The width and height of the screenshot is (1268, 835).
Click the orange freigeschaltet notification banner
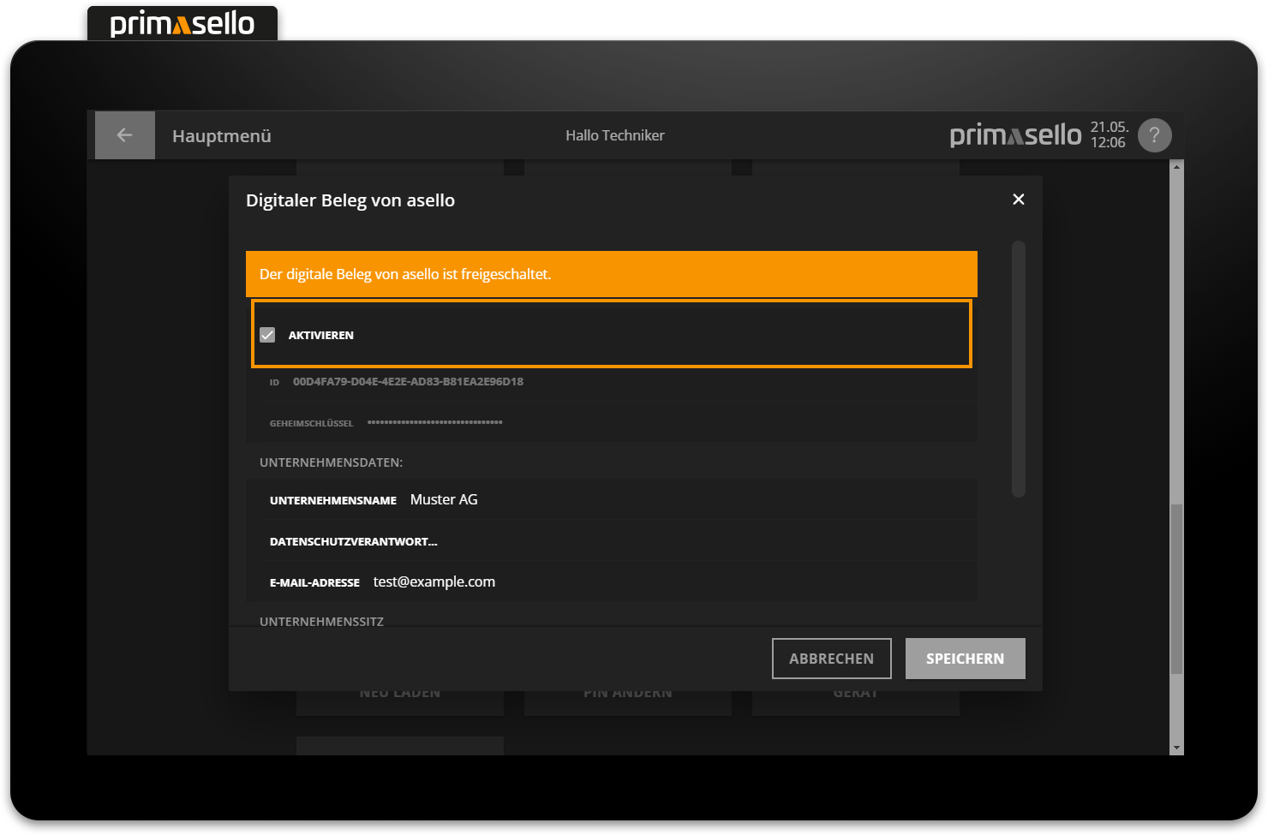611,274
